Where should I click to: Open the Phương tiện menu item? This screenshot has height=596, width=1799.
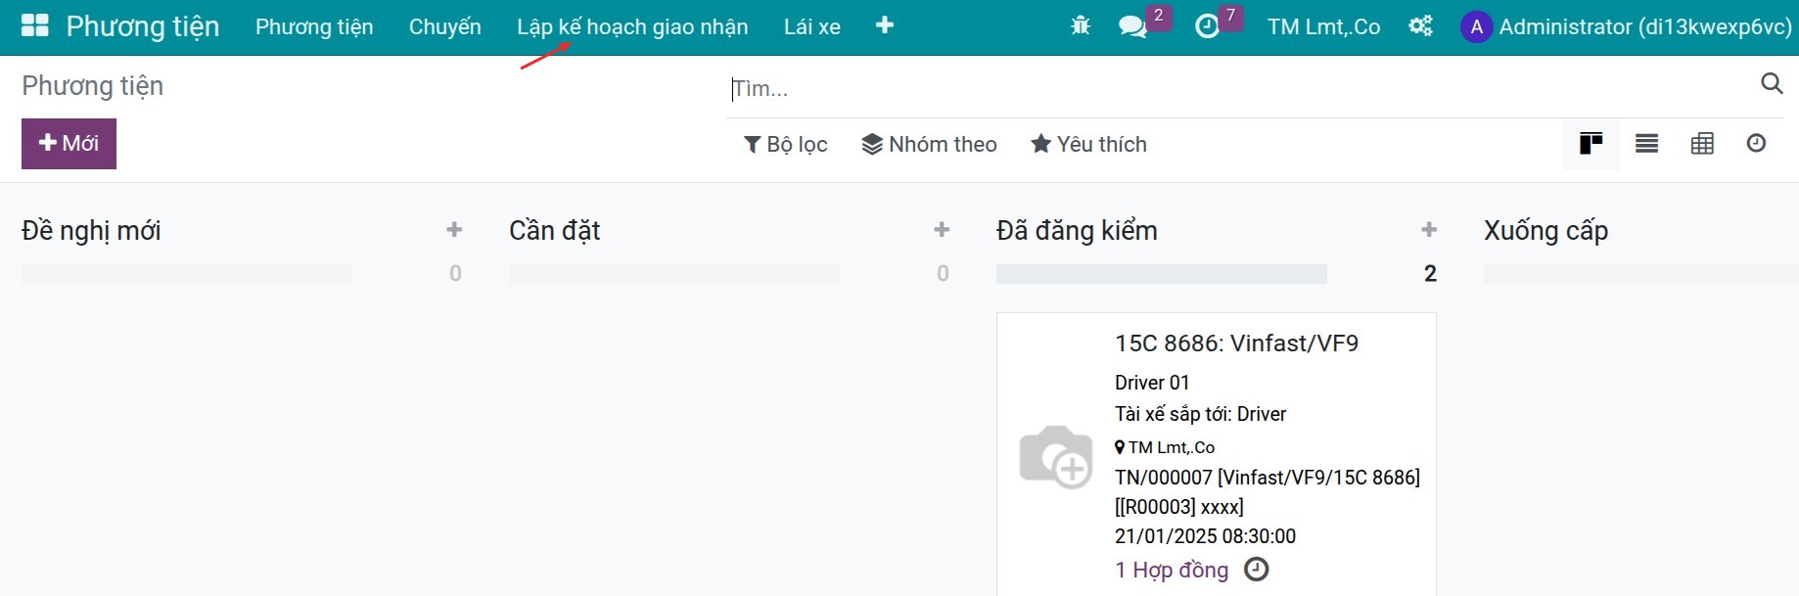click(x=314, y=26)
